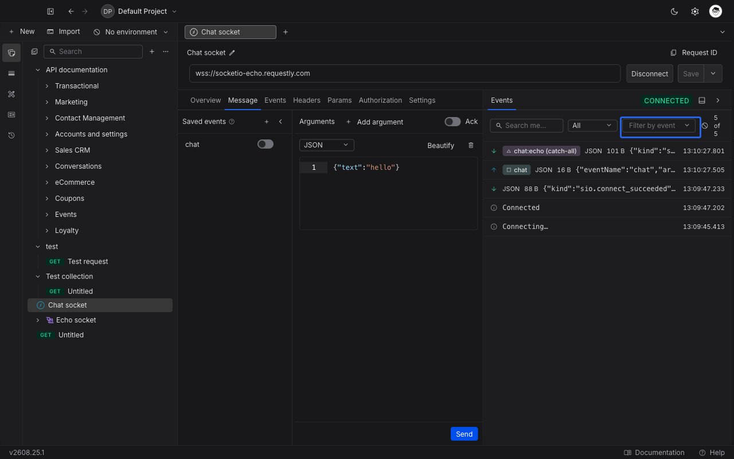Viewport: 734px width, 459px height.
Task: Open the Filter by event dropdown
Action: [x=660, y=125]
